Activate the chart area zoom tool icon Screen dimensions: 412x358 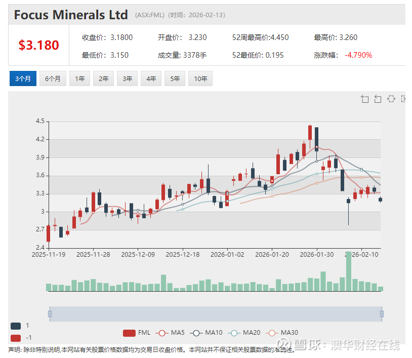tap(365, 99)
